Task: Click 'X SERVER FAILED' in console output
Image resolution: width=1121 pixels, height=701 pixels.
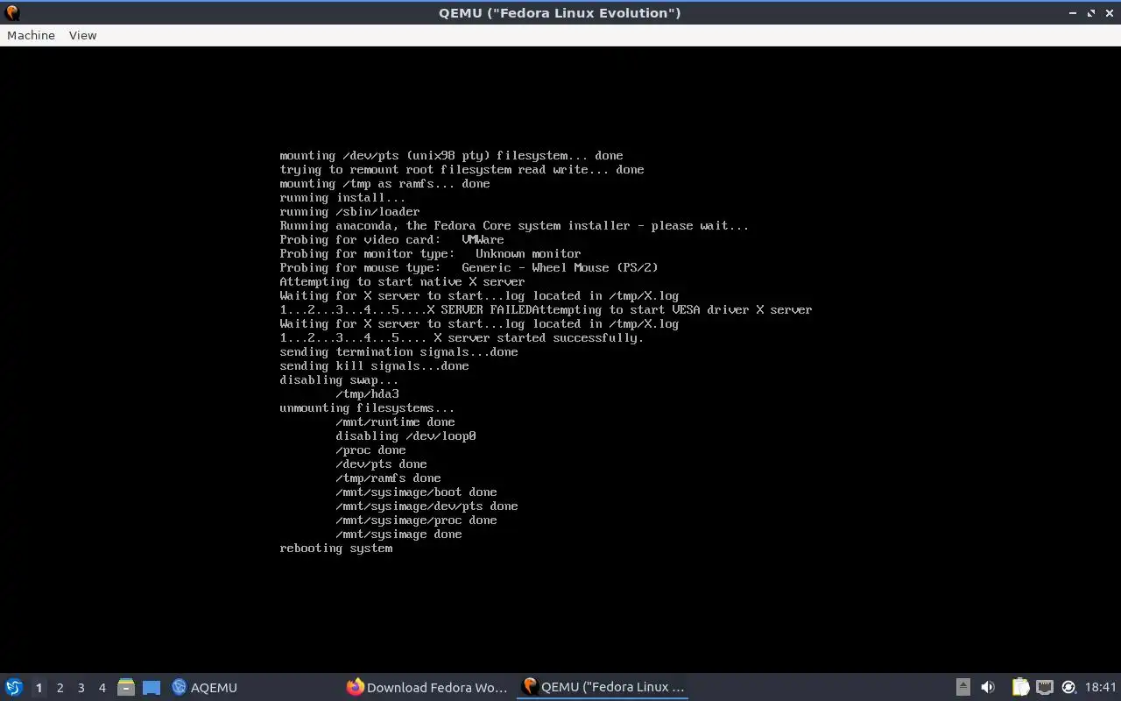Action: 479,309
